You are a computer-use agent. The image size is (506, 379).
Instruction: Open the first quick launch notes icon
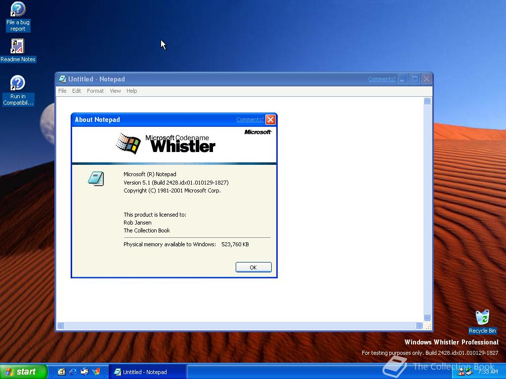click(x=62, y=372)
